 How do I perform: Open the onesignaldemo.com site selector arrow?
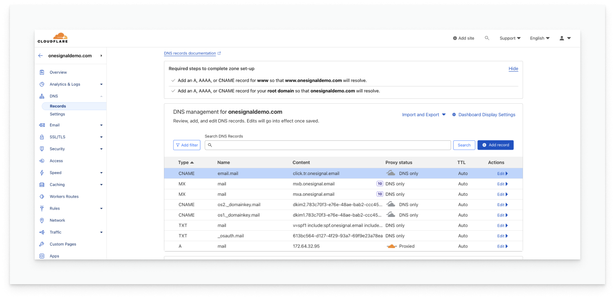[101, 56]
